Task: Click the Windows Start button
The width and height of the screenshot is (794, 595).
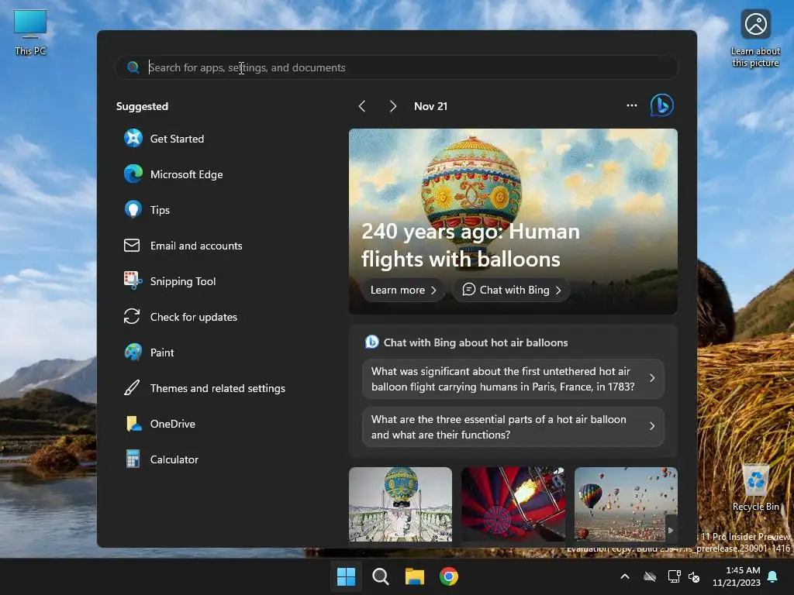Action: tap(347, 576)
